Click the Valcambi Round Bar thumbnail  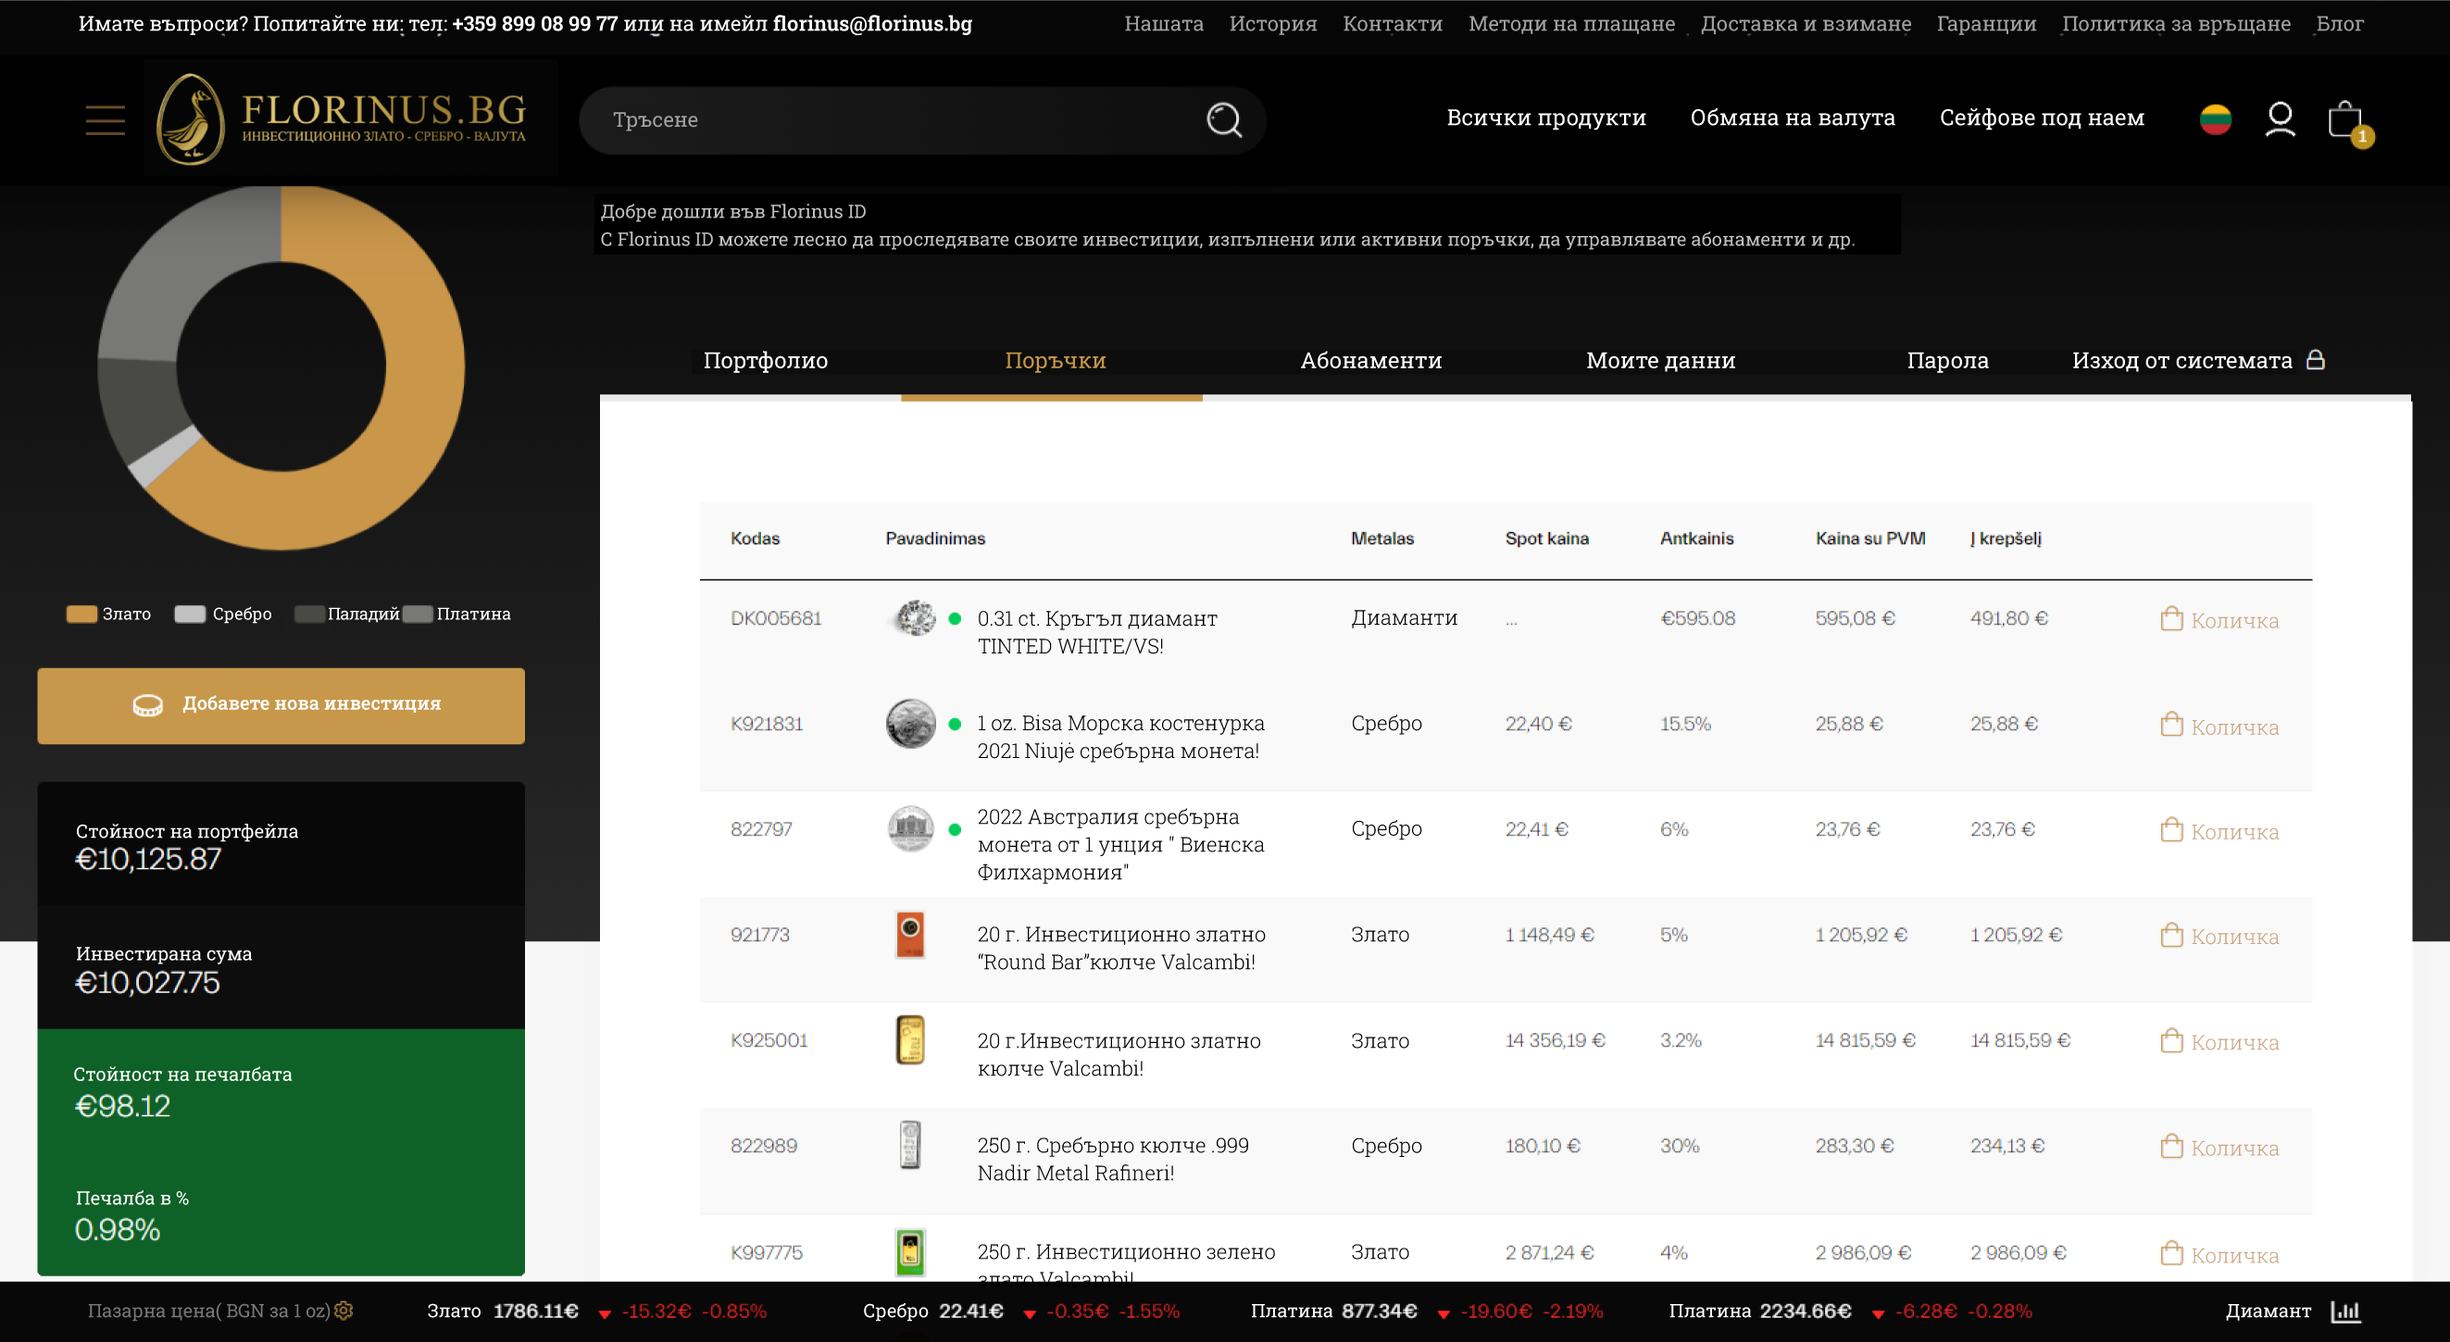pos(909,935)
